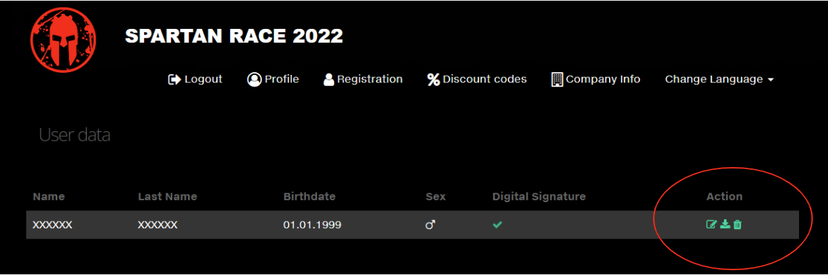
Task: Click the male sex symbol
Action: point(431,225)
